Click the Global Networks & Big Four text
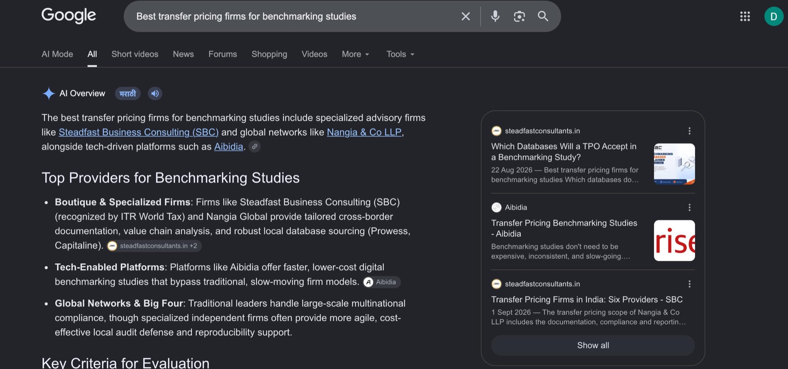788x369 pixels. point(119,303)
